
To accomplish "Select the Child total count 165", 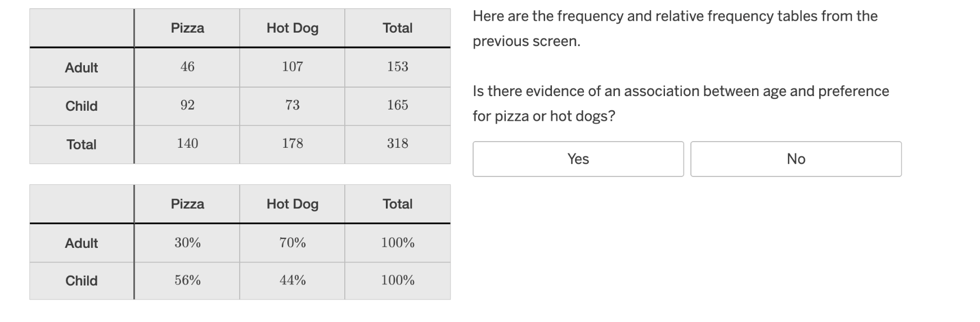I will tap(398, 106).
